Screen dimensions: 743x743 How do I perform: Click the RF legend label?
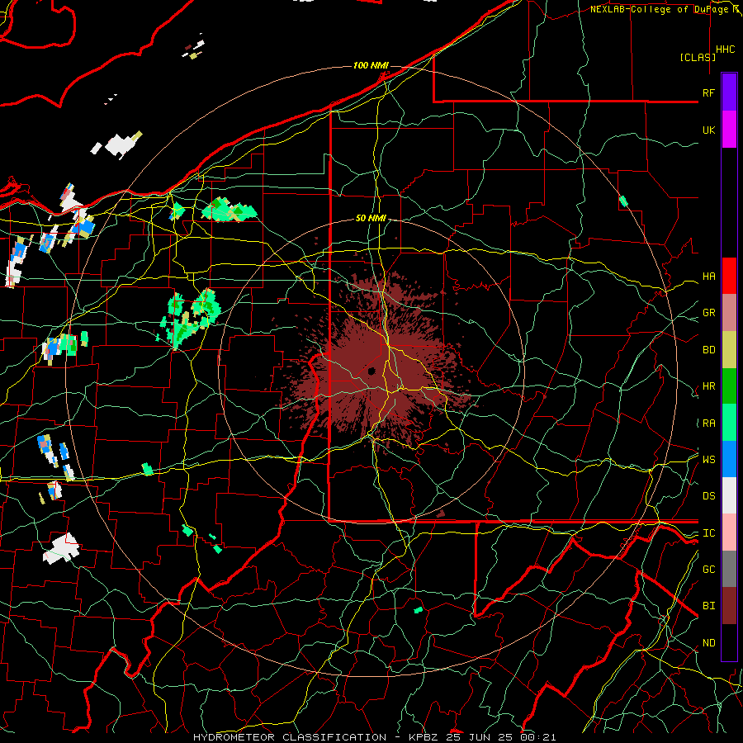708,92
